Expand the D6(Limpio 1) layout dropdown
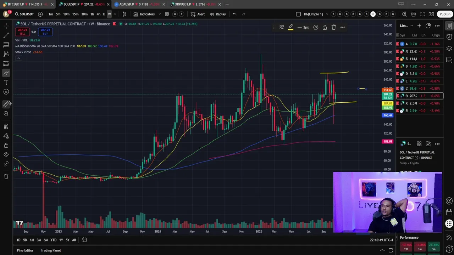Viewport: 454px width, 255px height. click(327, 14)
